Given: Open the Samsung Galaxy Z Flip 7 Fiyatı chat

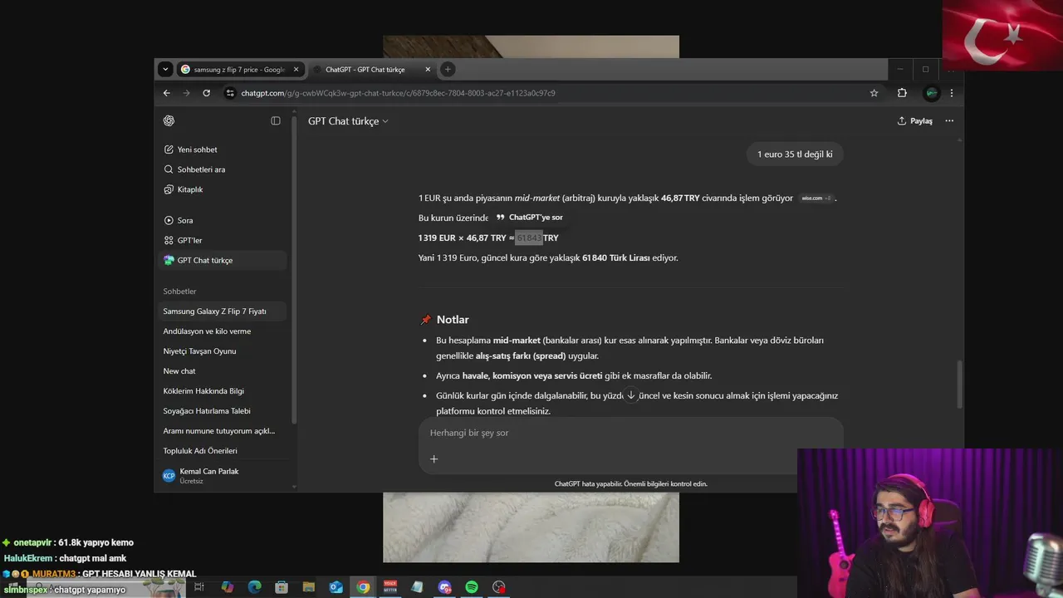Looking at the screenshot, I should pos(223,311).
